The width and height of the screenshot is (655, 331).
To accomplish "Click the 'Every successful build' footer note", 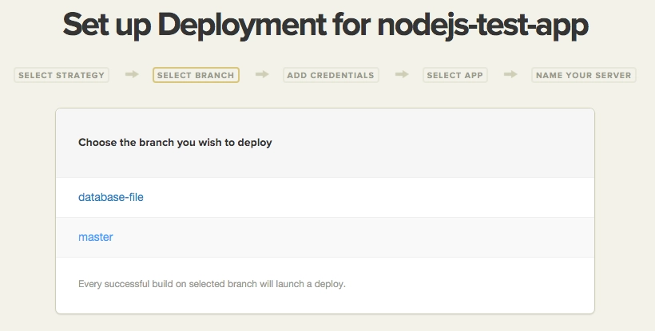I will click(212, 283).
